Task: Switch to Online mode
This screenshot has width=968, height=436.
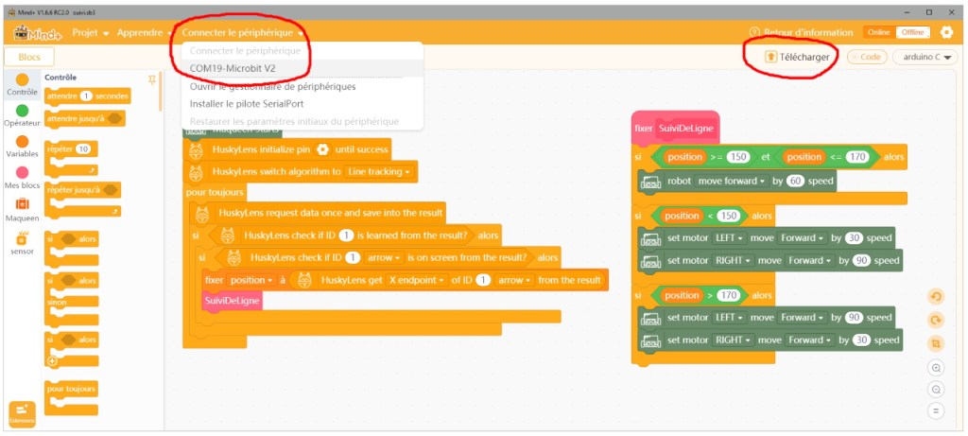Action: tap(878, 32)
